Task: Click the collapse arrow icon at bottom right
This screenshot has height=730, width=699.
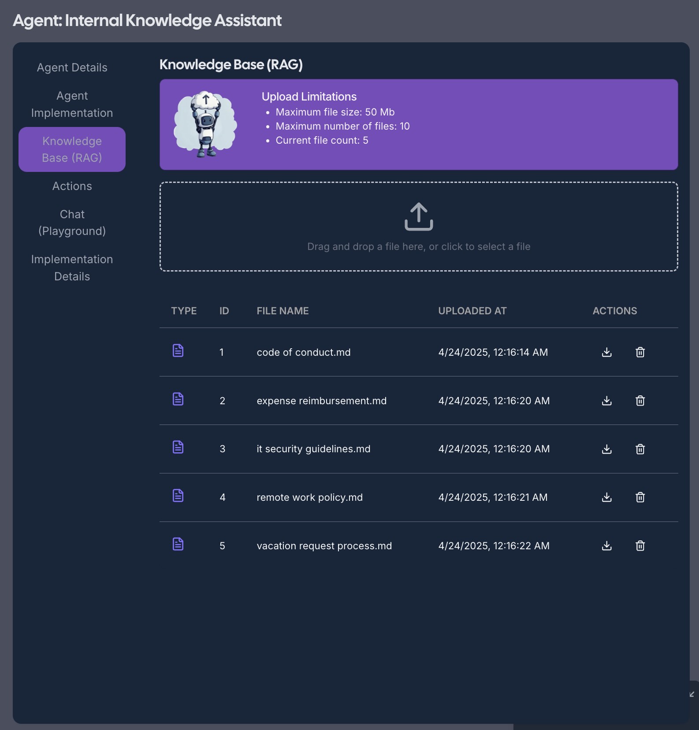Action: (692, 694)
